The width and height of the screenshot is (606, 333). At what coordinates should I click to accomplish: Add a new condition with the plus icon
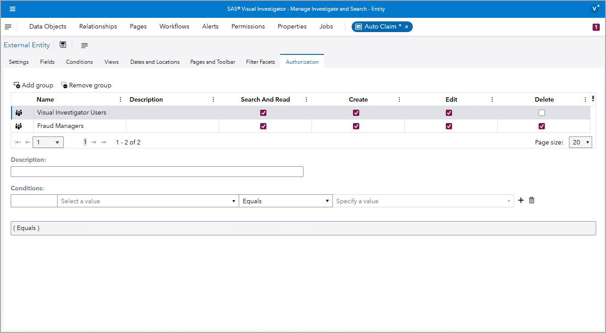point(521,200)
